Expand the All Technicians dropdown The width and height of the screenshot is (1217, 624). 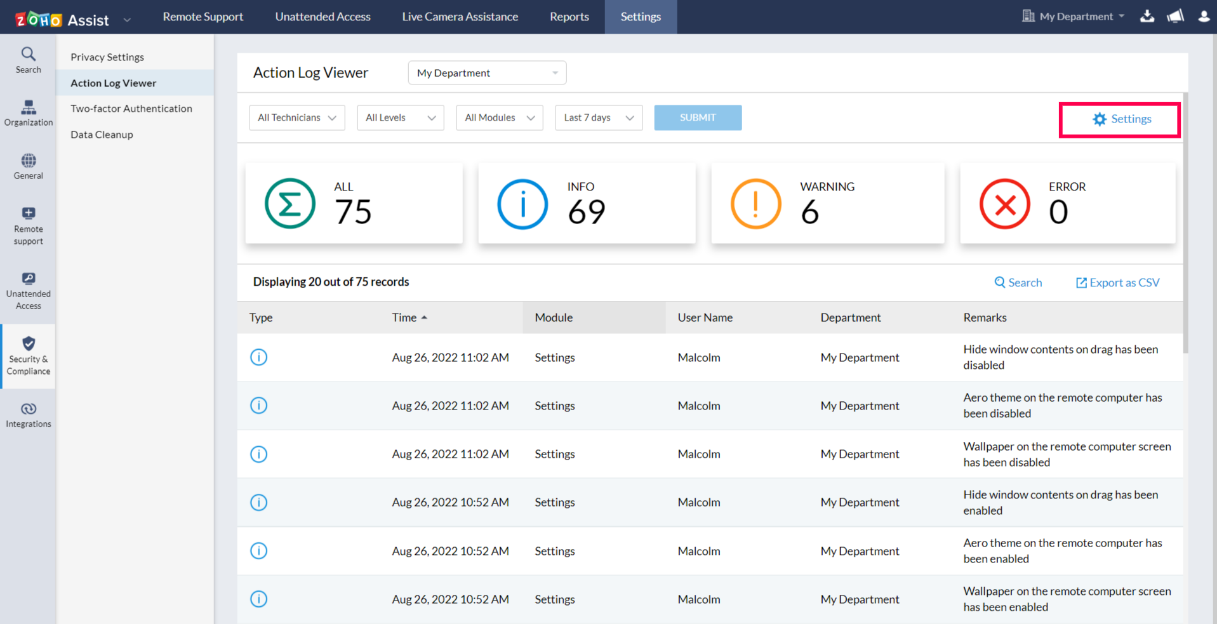tap(297, 117)
